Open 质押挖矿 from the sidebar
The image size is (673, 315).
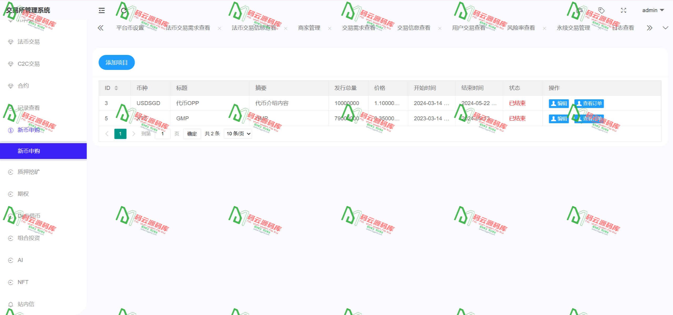[x=28, y=172]
